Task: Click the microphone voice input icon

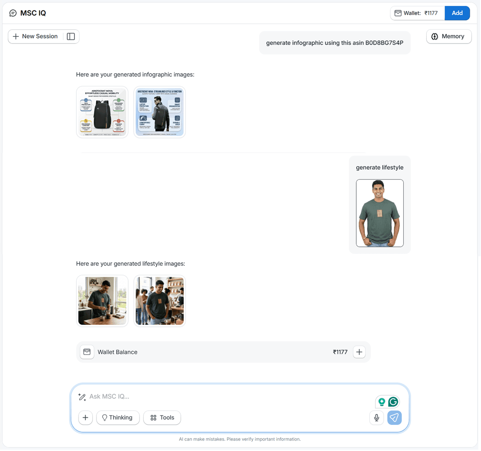Action: click(376, 417)
